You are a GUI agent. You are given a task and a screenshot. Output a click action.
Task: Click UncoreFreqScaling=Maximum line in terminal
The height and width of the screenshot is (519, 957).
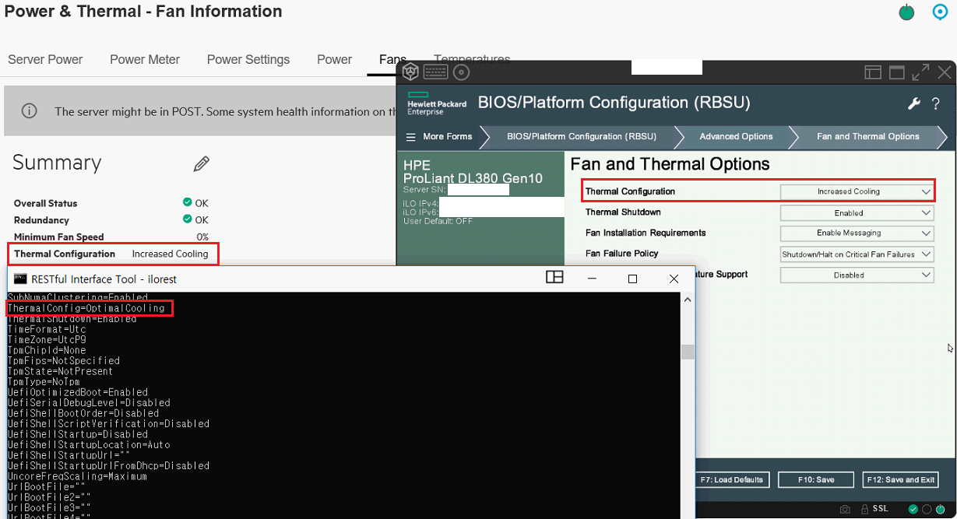click(77, 476)
